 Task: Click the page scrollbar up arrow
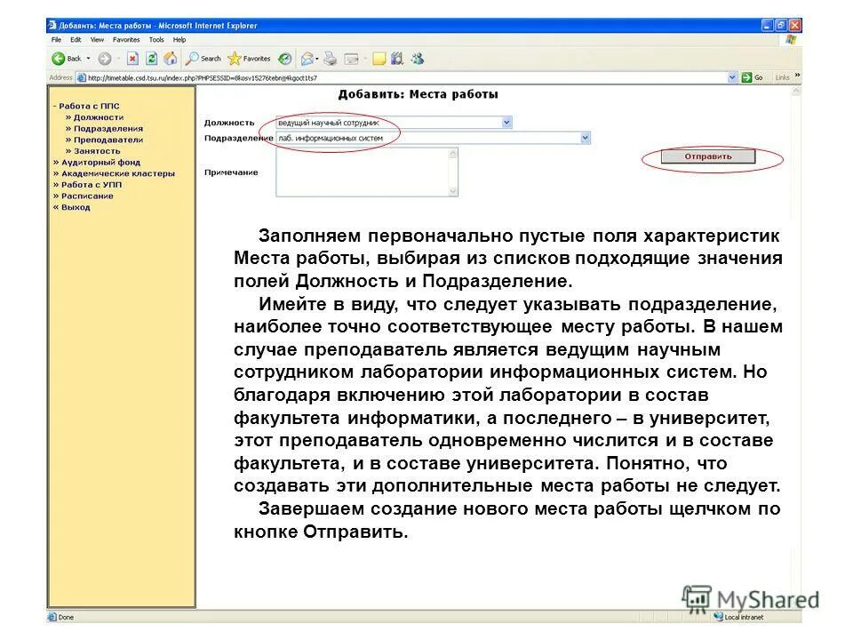(x=796, y=92)
